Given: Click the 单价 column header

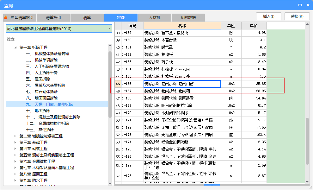Looking at the screenshot, I should 254,26.
